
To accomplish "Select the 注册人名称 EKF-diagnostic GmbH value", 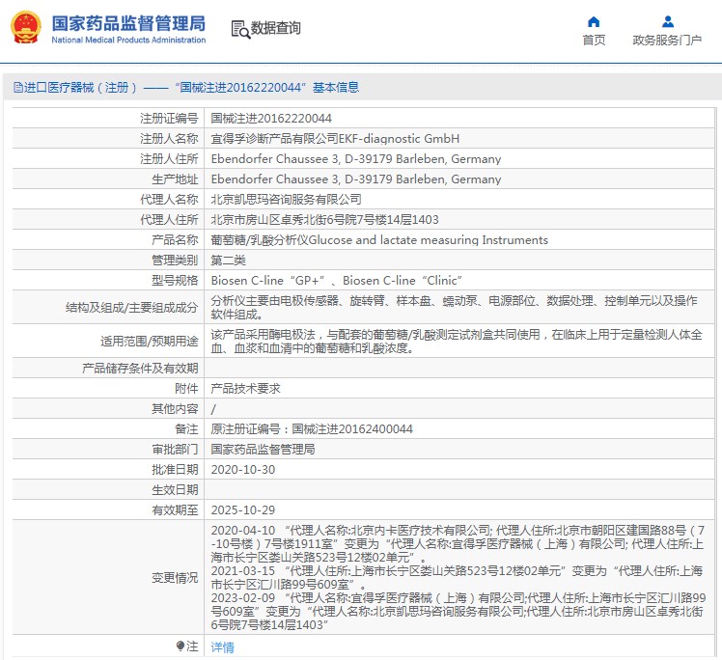I will [335, 139].
